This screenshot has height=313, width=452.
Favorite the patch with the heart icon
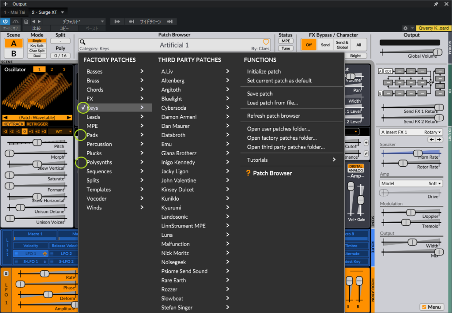[x=266, y=42]
